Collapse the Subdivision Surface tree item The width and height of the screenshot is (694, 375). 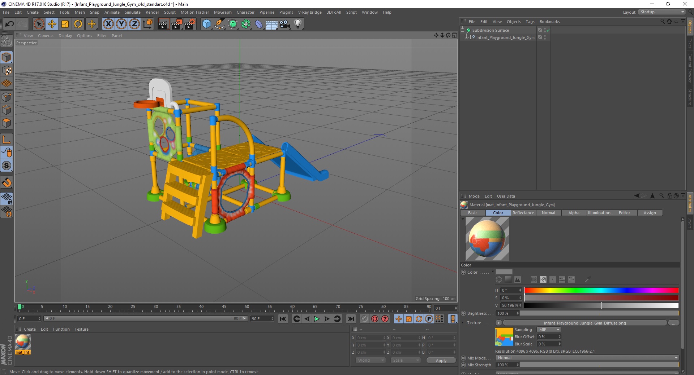click(x=463, y=30)
